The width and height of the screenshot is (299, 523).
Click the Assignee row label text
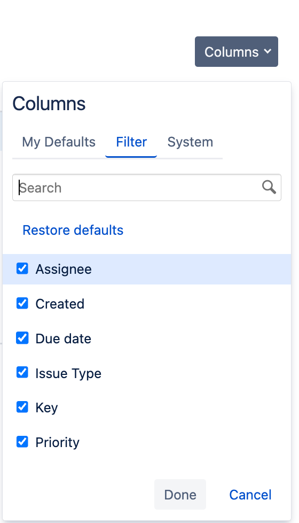point(64,269)
